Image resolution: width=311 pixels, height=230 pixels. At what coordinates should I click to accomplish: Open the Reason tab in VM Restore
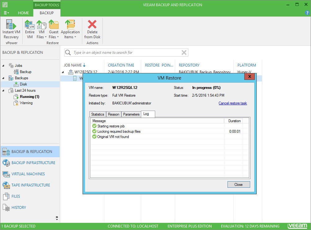[x=114, y=114]
